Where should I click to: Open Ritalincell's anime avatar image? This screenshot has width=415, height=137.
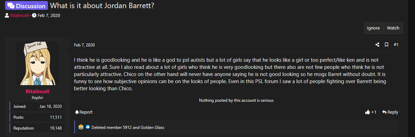coord(37,63)
